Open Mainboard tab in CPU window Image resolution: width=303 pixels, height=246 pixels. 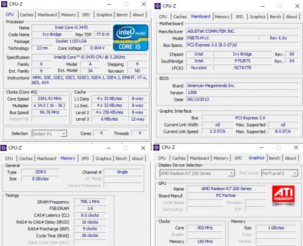click(x=47, y=15)
